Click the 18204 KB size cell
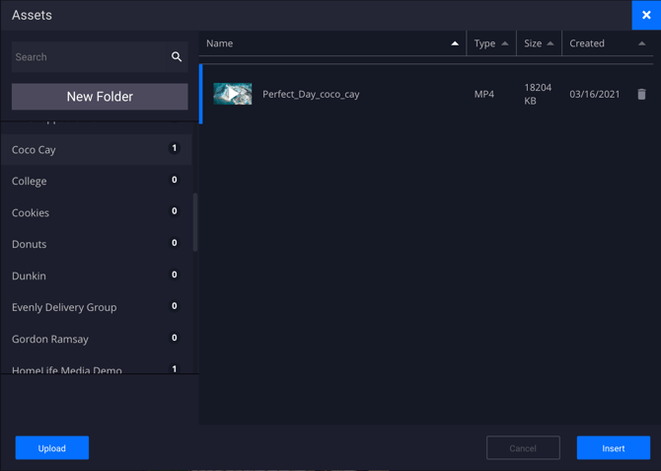This screenshot has height=471, width=661. (538, 94)
